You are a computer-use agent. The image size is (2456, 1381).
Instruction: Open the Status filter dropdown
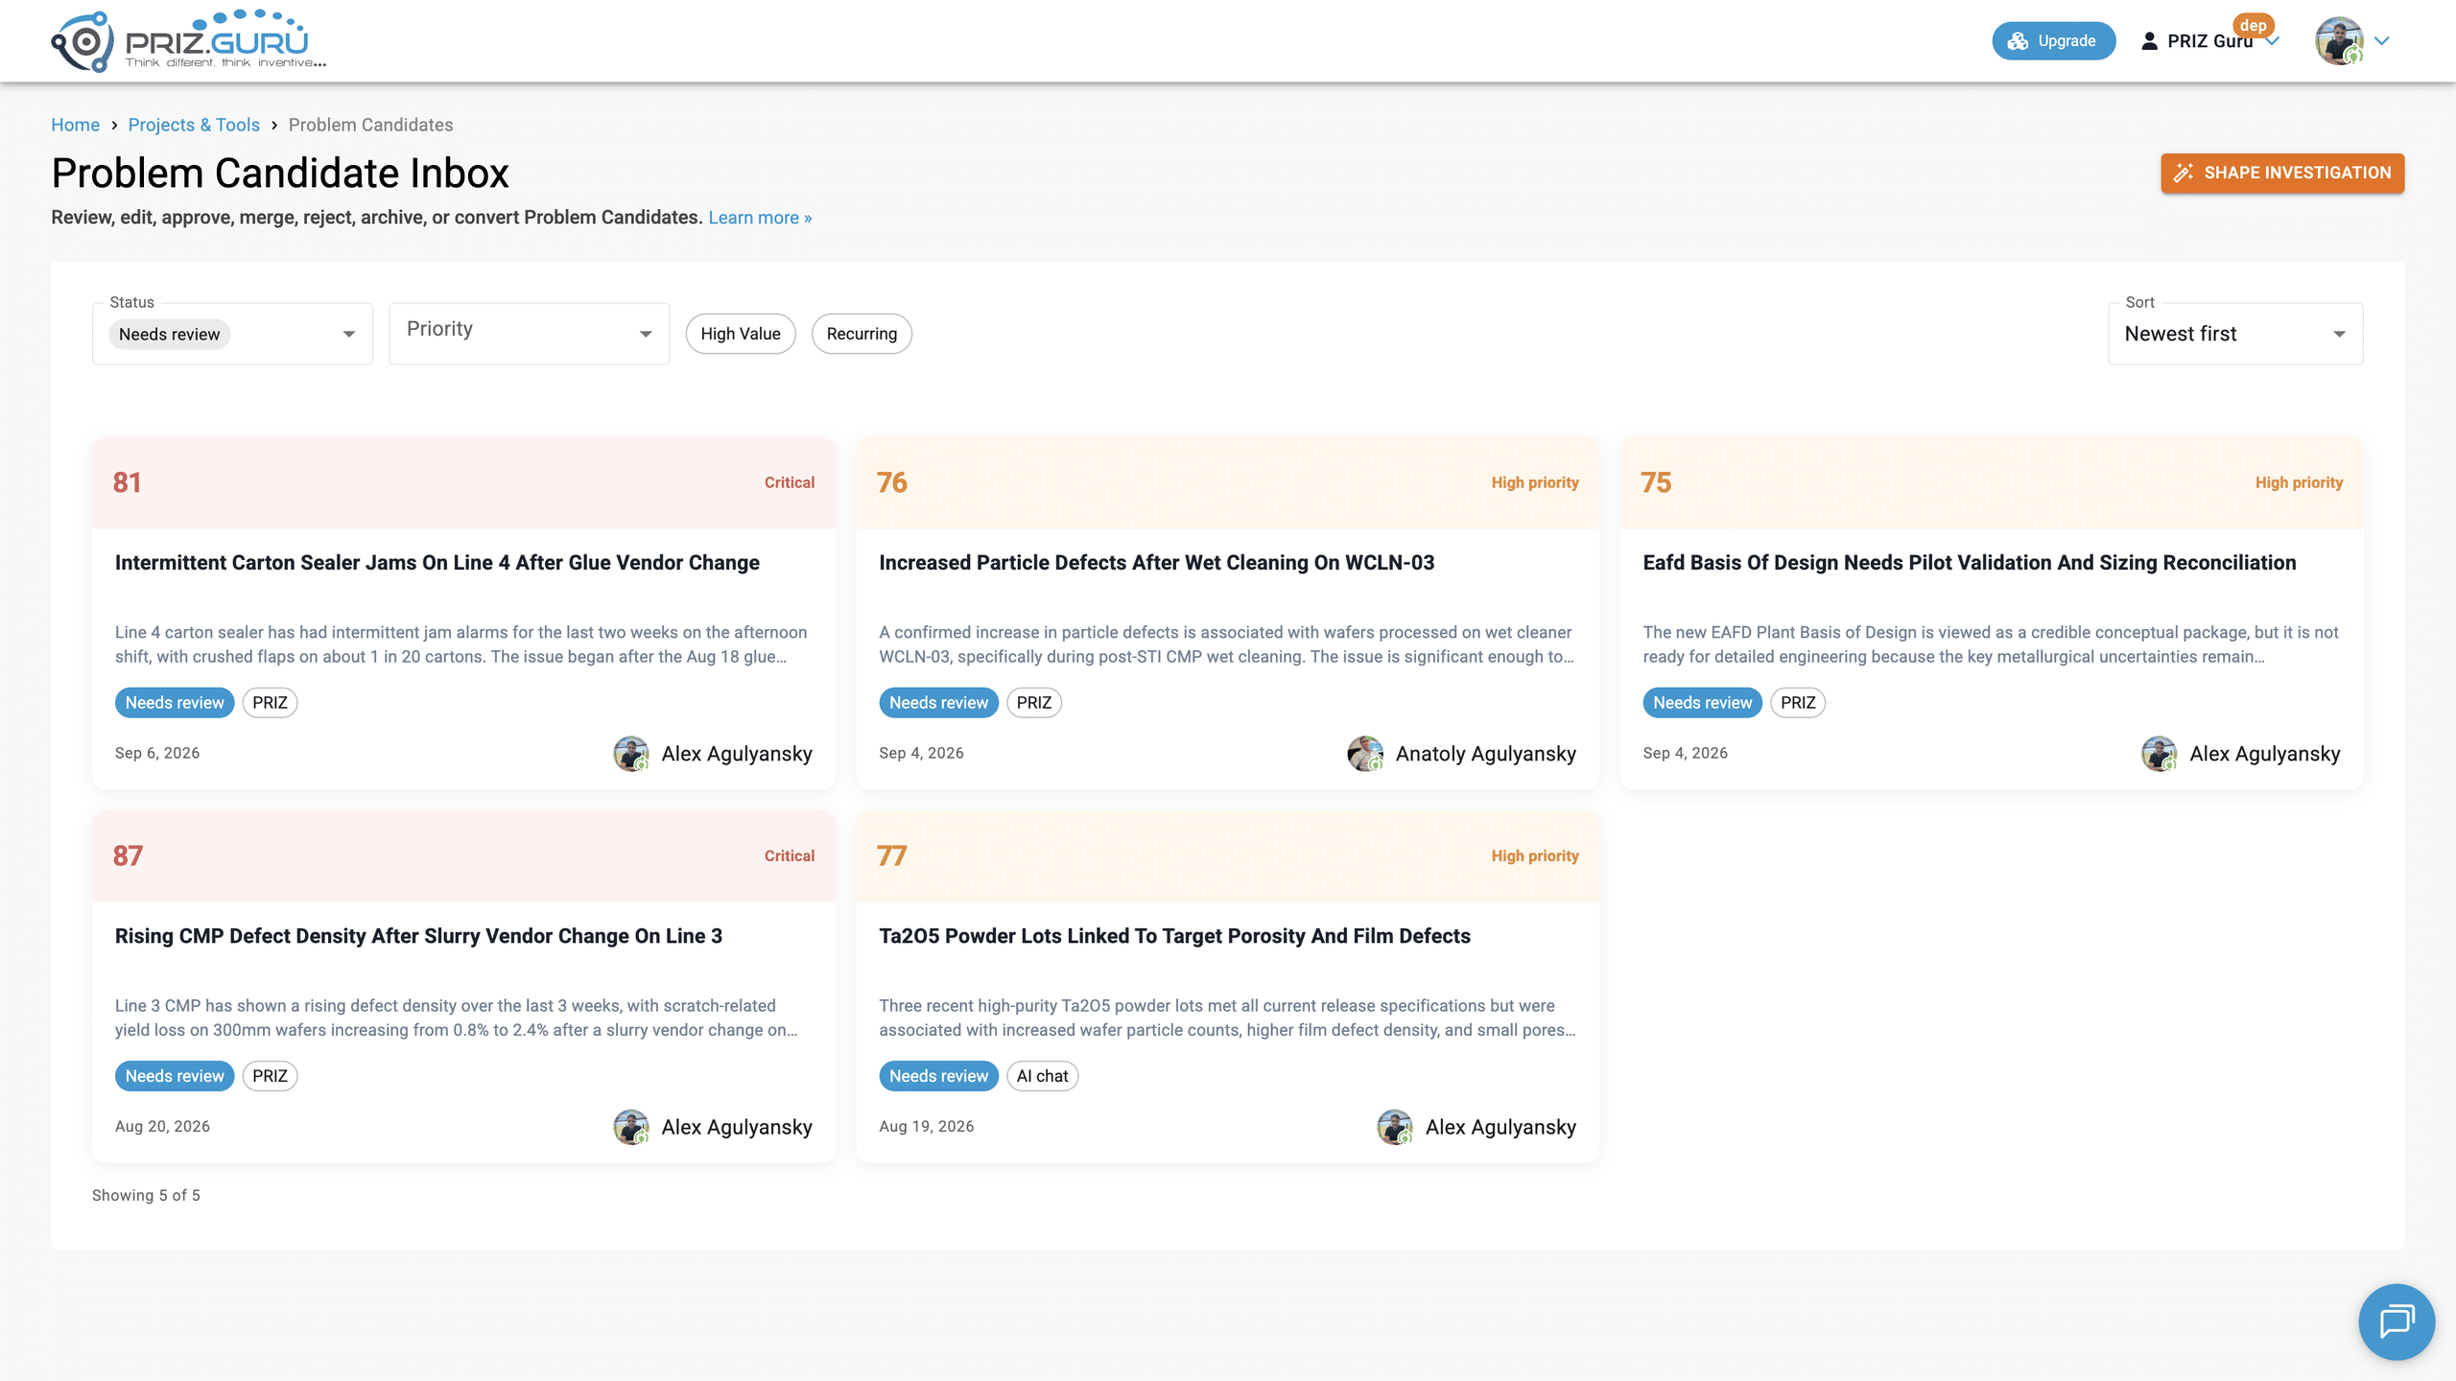click(232, 334)
